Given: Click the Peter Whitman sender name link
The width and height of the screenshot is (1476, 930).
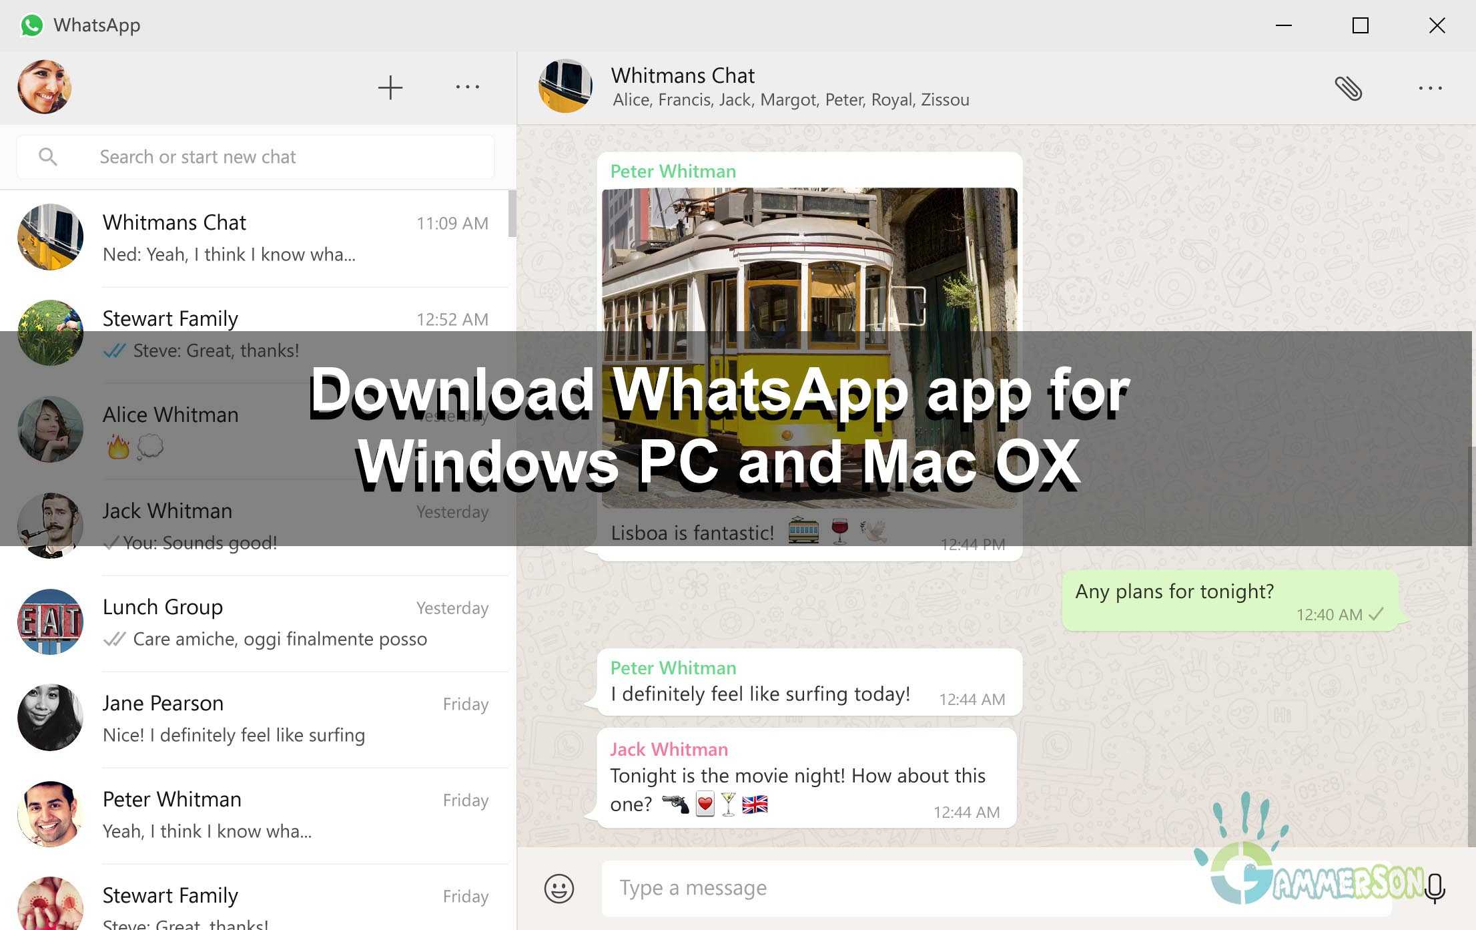Looking at the screenshot, I should tap(673, 172).
